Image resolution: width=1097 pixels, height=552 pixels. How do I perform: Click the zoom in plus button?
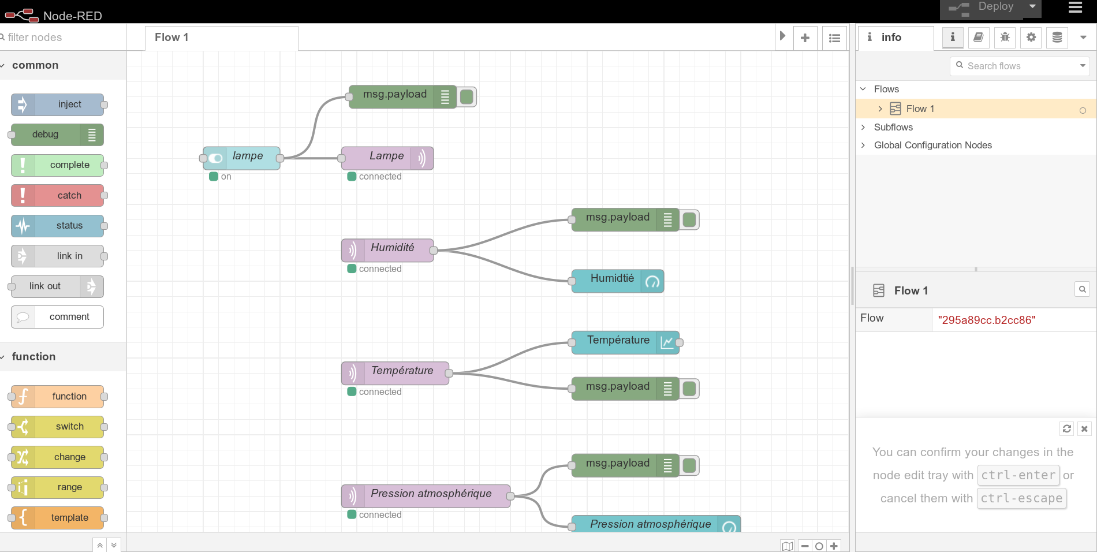[834, 546]
